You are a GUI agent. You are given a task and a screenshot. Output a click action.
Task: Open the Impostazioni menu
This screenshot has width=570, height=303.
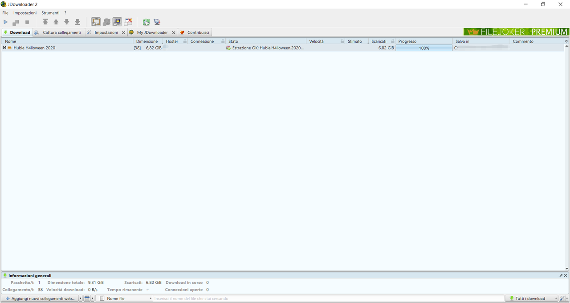[x=25, y=13]
